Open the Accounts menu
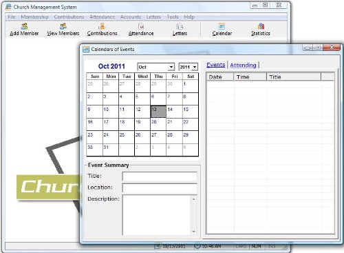The width and height of the screenshot is (344, 253). [131, 17]
